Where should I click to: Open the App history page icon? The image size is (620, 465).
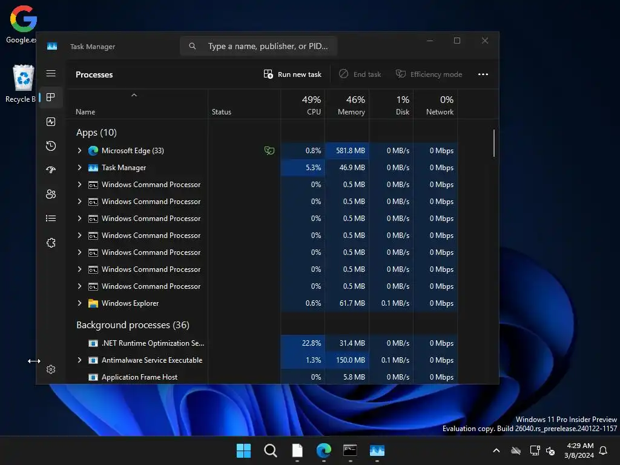pos(51,146)
